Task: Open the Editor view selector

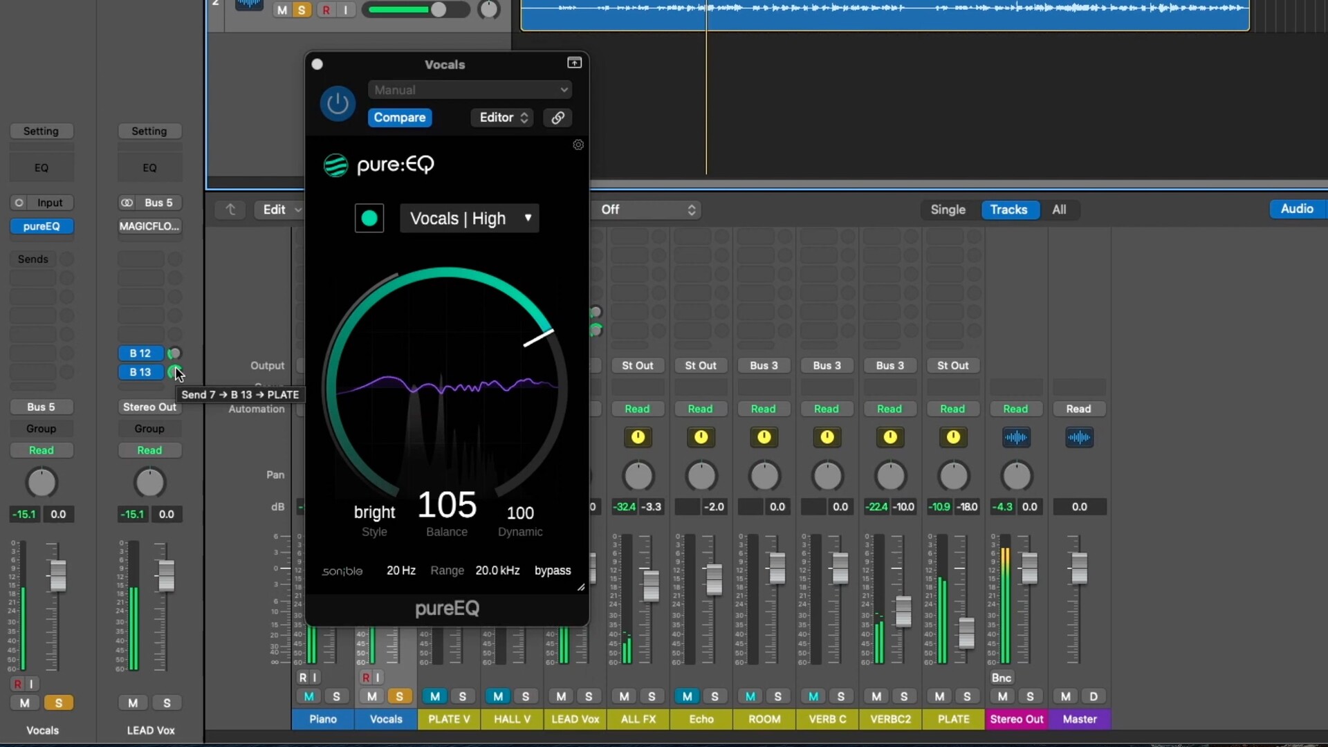Action: point(504,118)
